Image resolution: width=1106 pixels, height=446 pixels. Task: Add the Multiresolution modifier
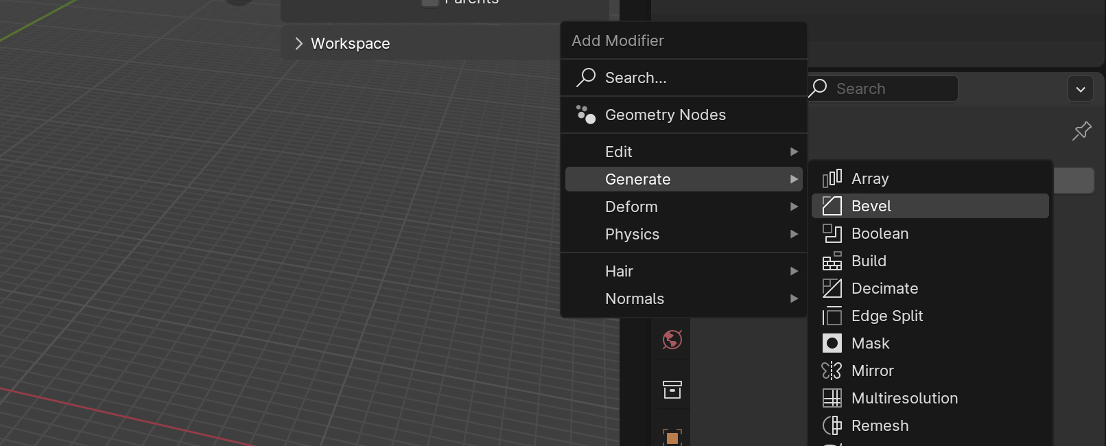930,398
